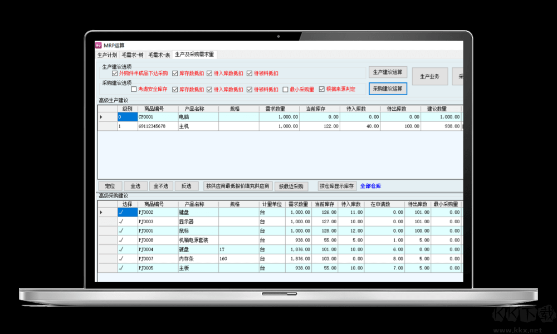Select the PJ0004 code cell
Screen dimensions: 557x334
tap(158, 249)
